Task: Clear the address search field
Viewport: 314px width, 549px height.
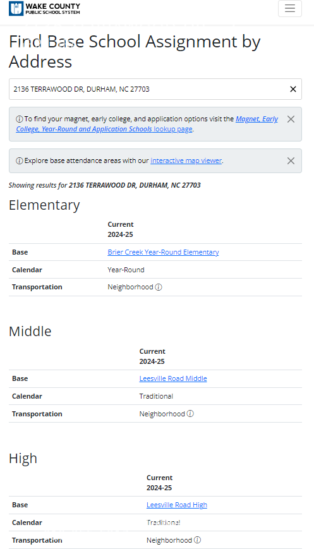Action: coord(293,89)
